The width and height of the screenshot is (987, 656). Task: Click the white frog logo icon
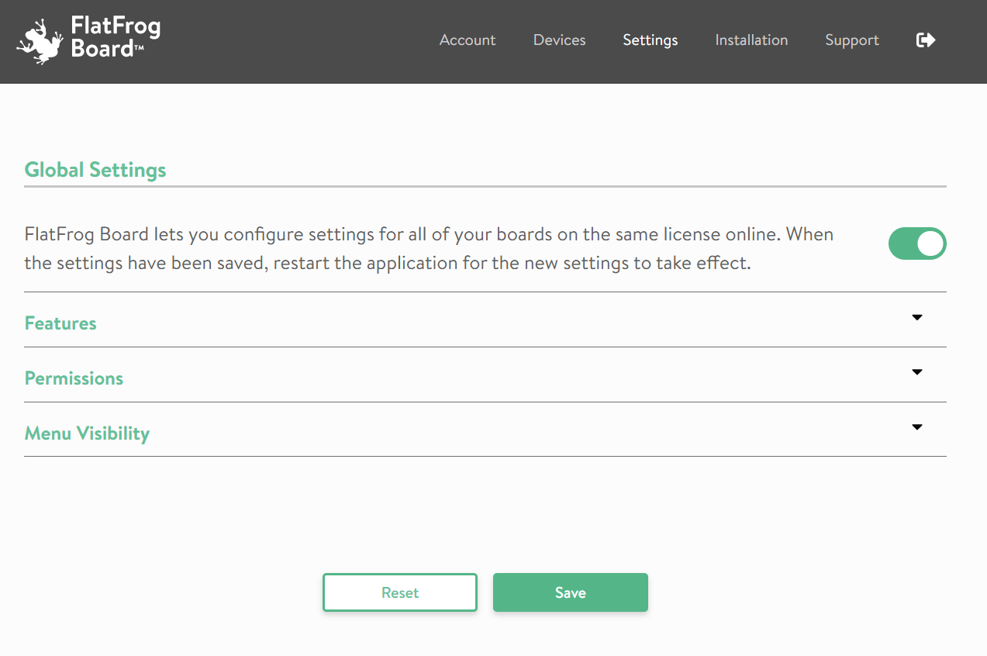40,41
